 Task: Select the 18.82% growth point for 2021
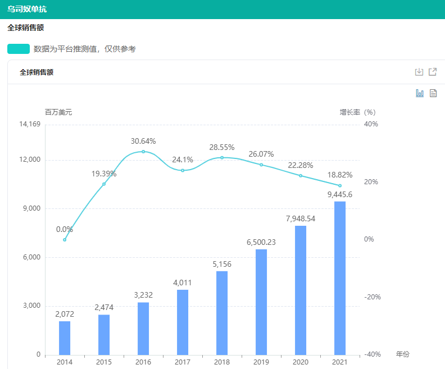340,185
